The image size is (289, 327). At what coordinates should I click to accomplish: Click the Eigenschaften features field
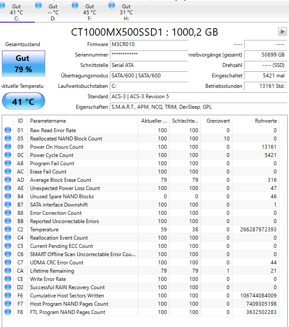pyautogui.click(x=198, y=107)
